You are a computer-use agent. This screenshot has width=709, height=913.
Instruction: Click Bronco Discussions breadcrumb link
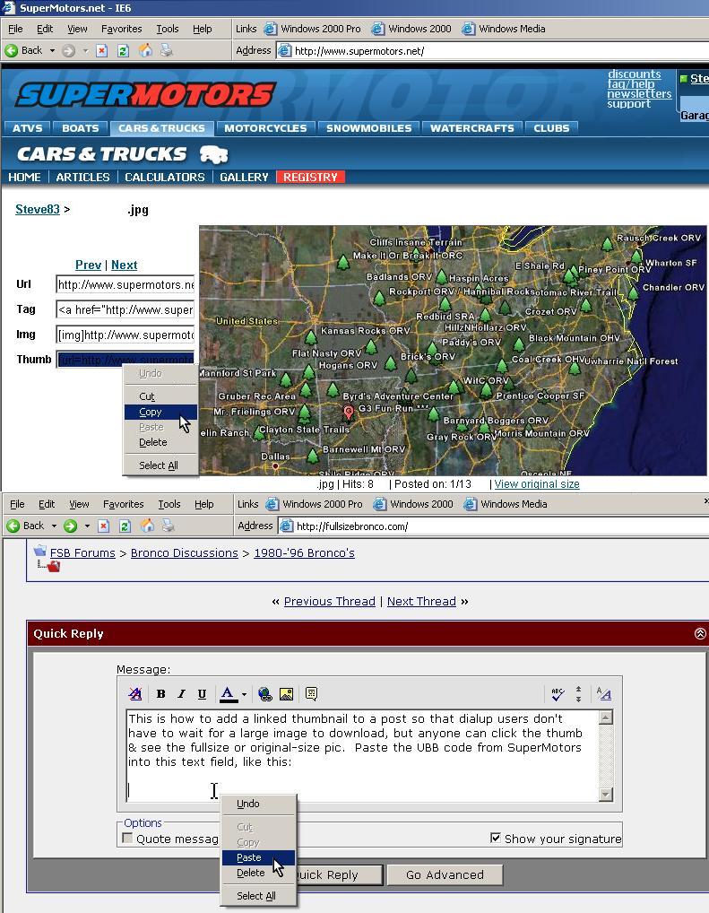pos(184,552)
